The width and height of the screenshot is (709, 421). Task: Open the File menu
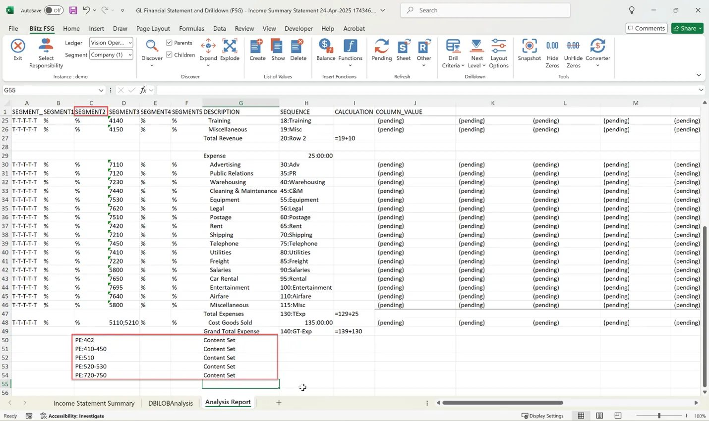[13, 29]
